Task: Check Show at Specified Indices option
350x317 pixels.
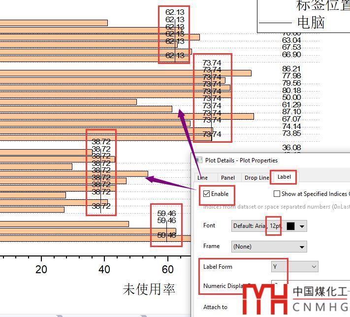Action: (x=277, y=194)
